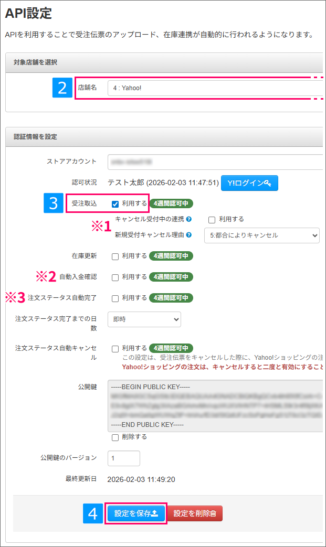Enable 自動入金確認 利用する checkbox

point(115,277)
